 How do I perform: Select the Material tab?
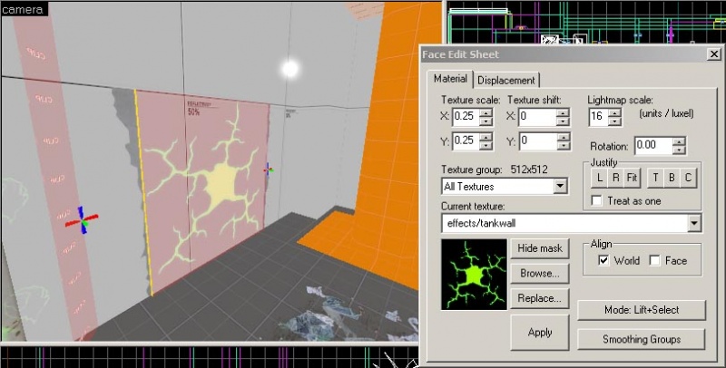click(450, 79)
